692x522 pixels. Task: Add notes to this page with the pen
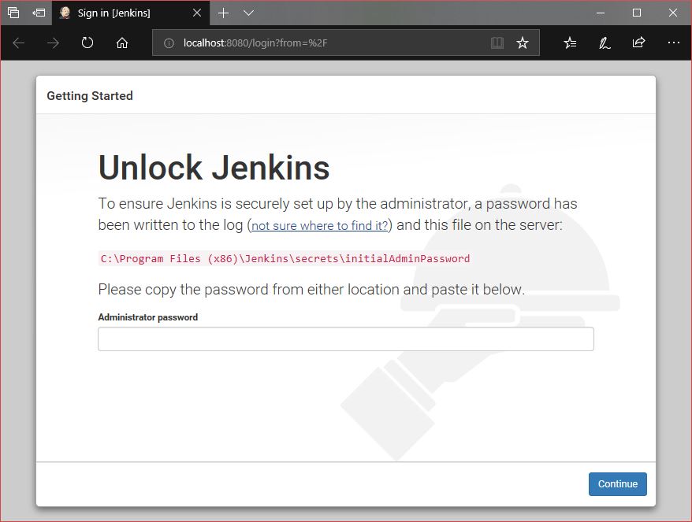pos(605,43)
